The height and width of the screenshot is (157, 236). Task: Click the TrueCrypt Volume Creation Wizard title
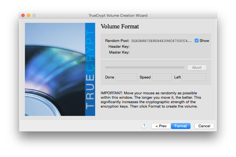118,16
